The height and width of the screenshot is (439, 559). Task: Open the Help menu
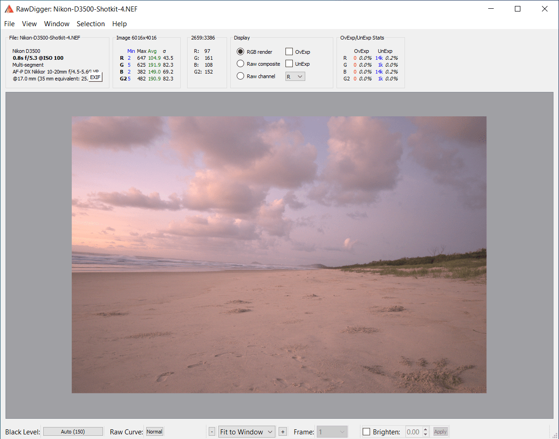[120, 24]
